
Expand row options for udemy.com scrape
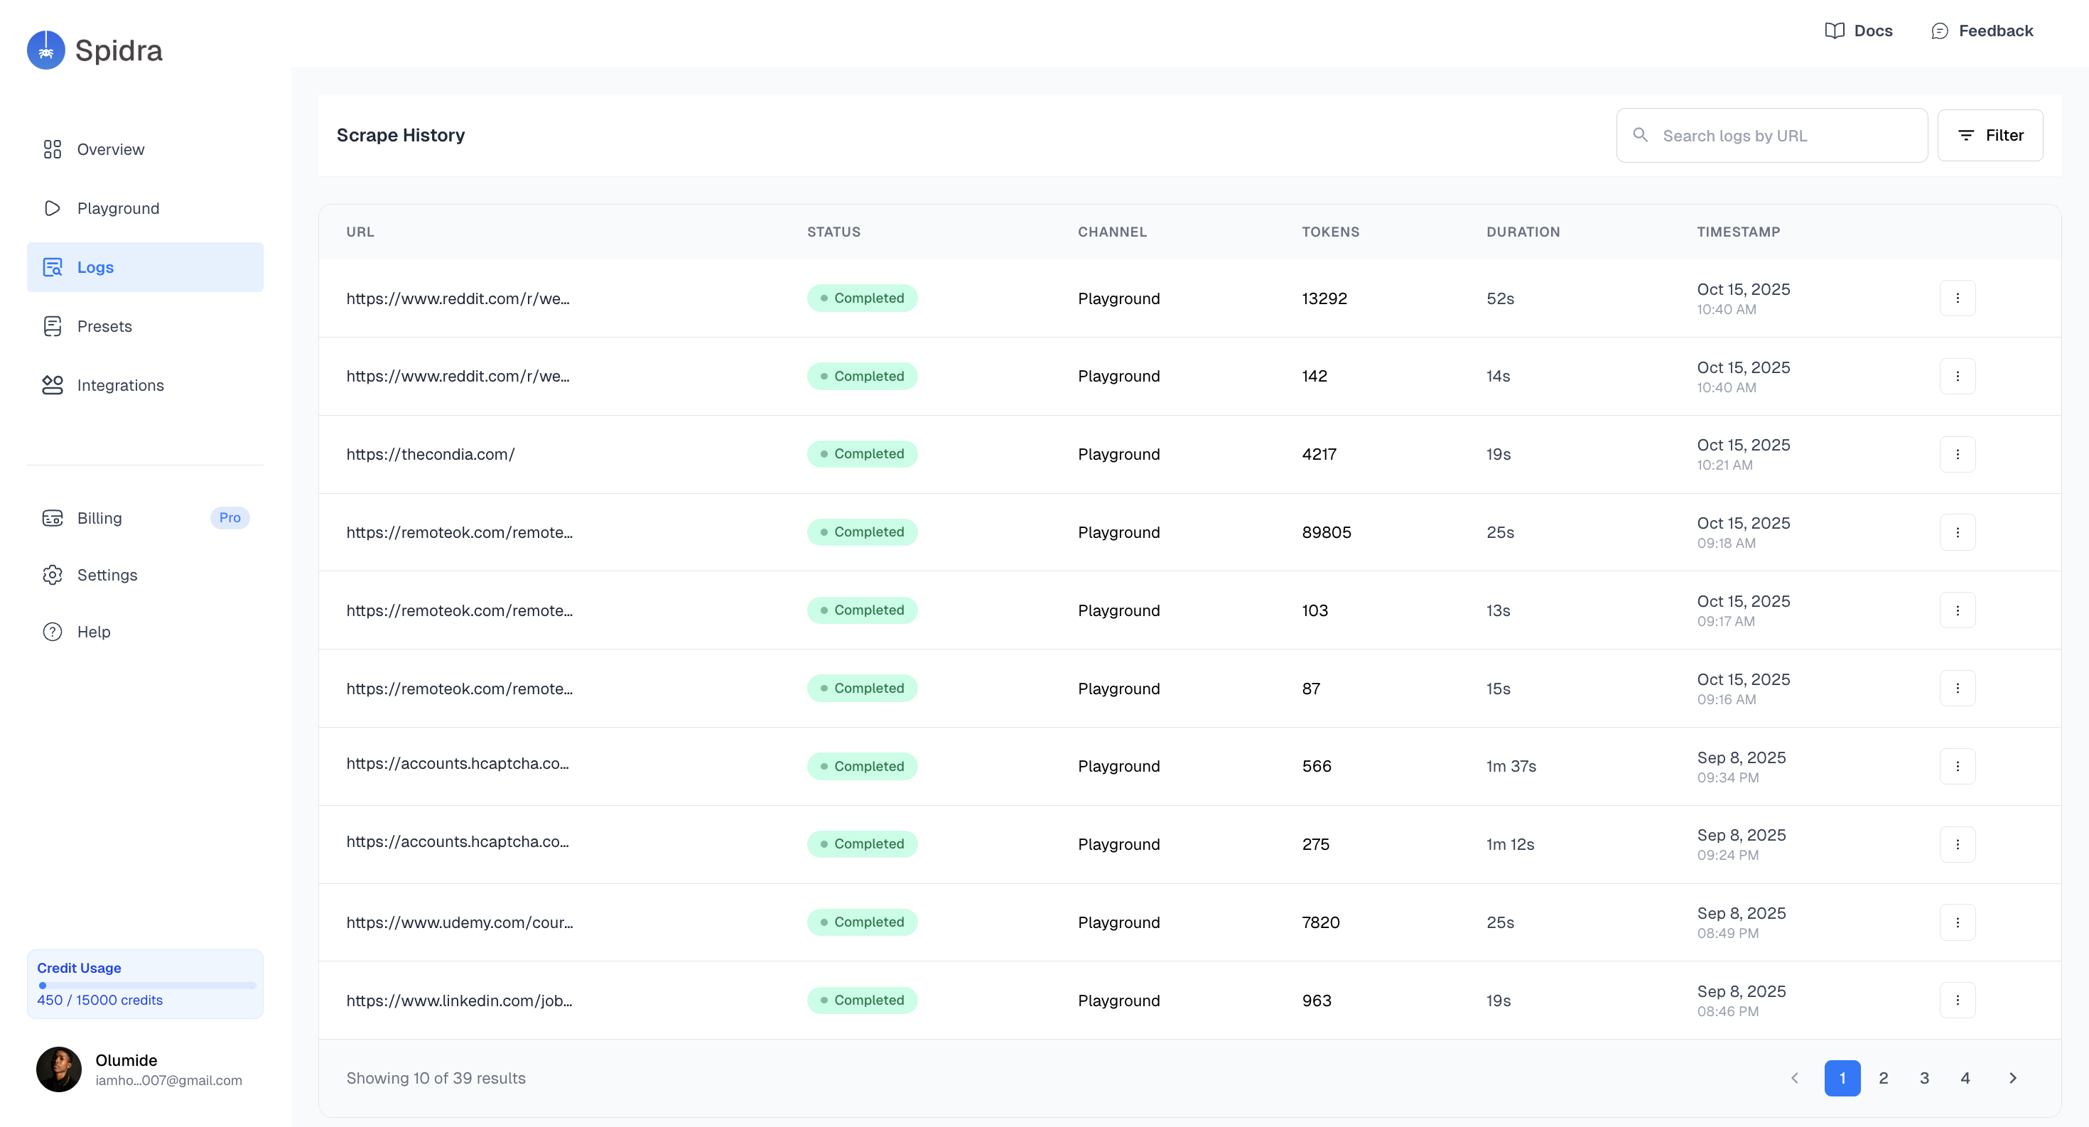[1957, 922]
